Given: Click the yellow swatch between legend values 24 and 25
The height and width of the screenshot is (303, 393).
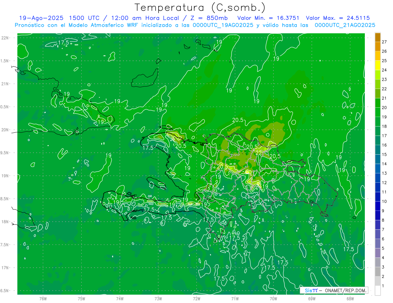Looking at the screenshot, I should [x=378, y=65].
